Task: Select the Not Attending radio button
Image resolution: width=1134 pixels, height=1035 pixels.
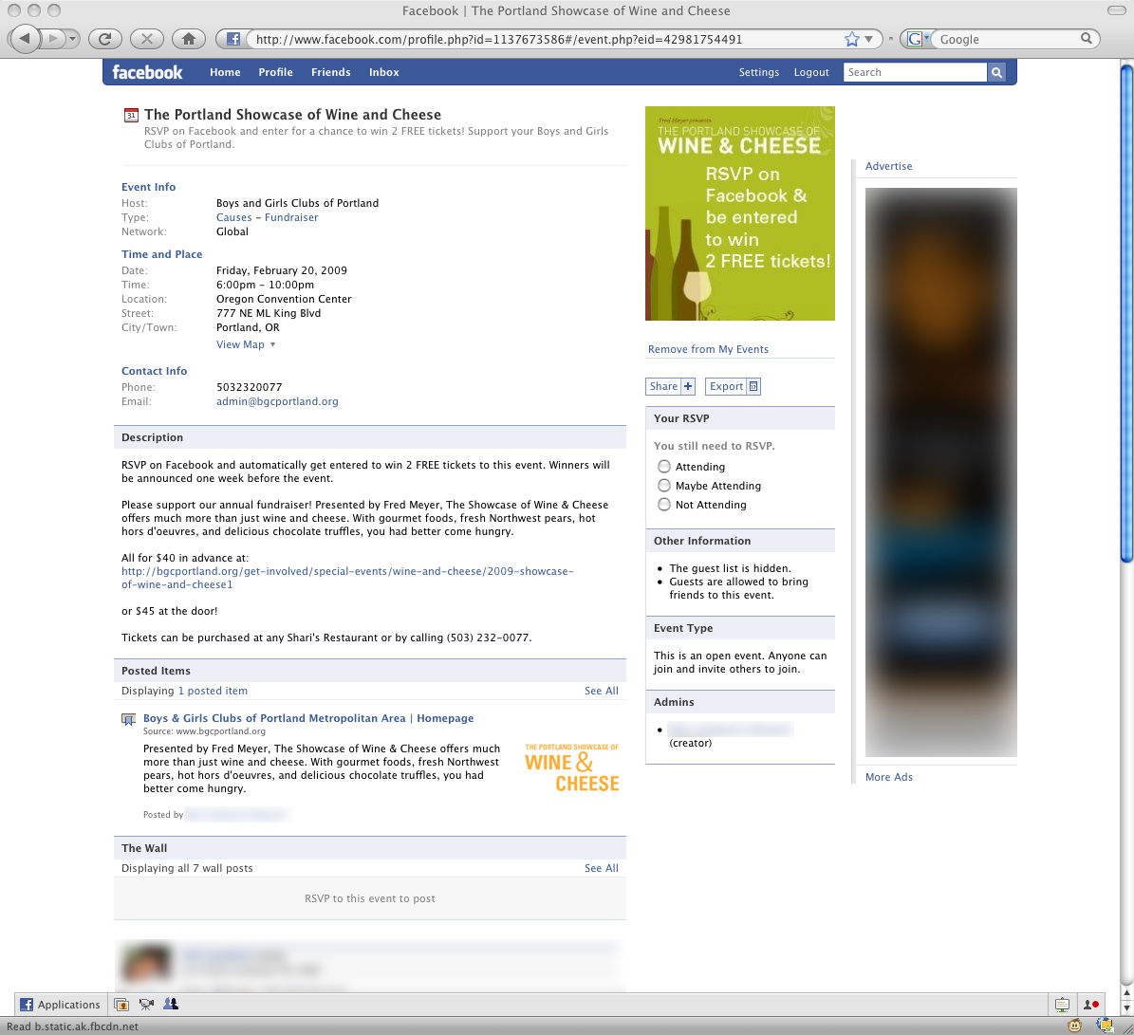Action: [x=664, y=505]
